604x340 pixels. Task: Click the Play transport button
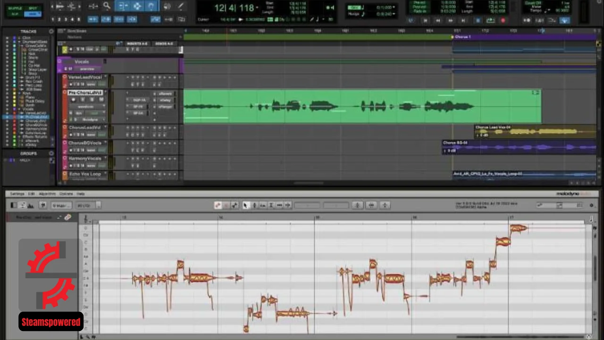pyautogui.click(x=491, y=20)
